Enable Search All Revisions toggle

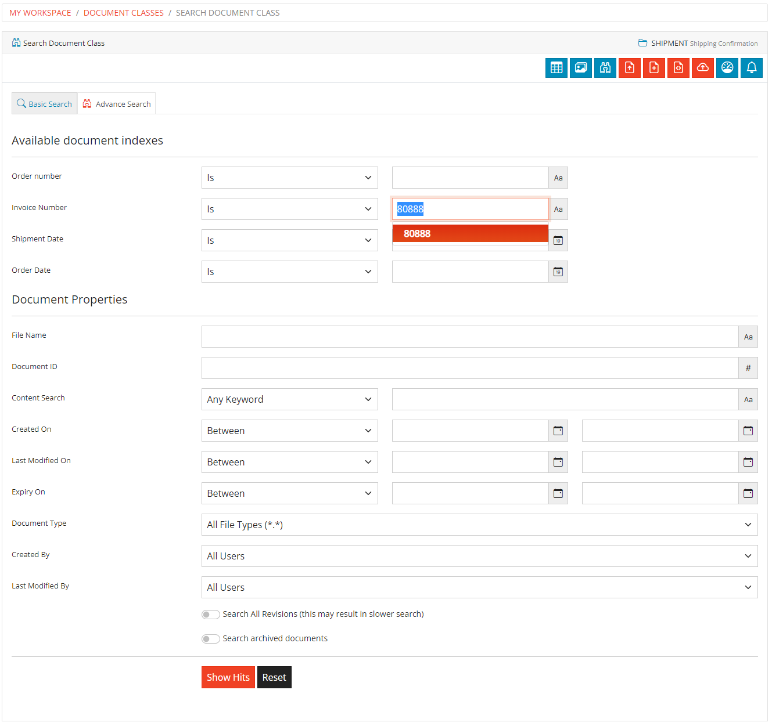(x=210, y=615)
